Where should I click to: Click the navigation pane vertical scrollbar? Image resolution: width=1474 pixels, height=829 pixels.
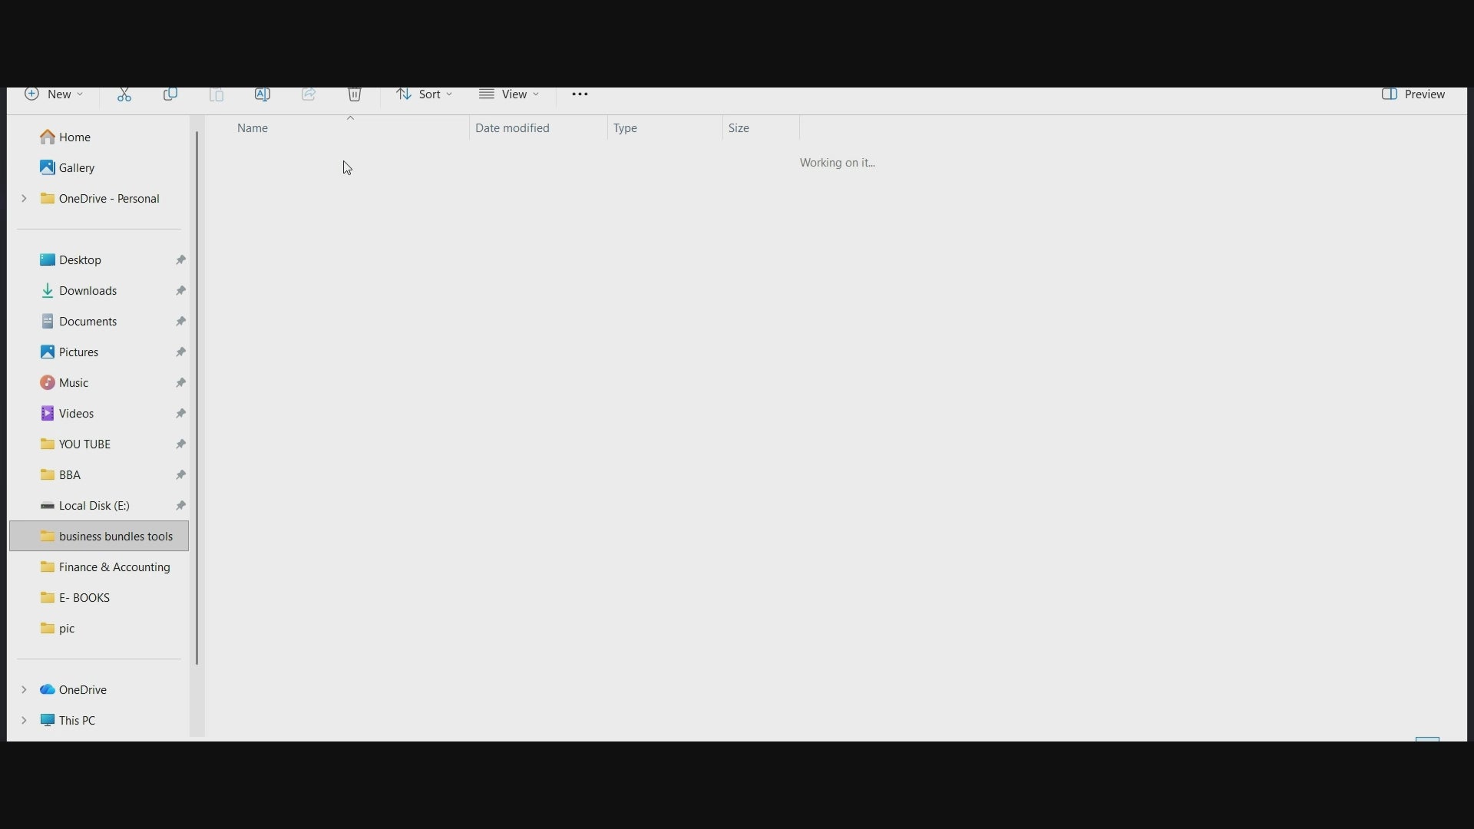(197, 397)
